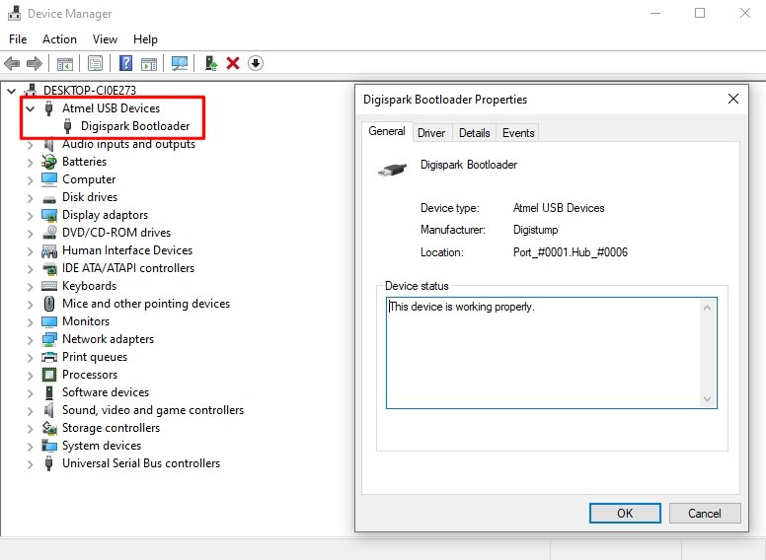Collapse the DESKTOP-CI0E273 root node
This screenshot has width=766, height=560.
[12, 91]
